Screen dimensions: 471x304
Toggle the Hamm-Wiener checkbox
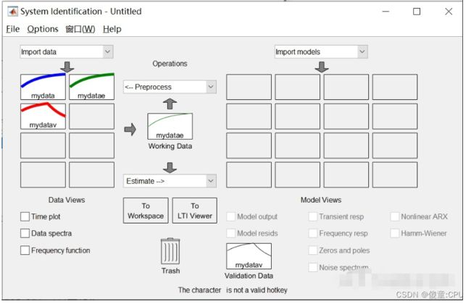395,234
